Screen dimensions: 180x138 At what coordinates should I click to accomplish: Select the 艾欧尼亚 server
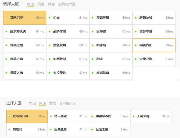[x=25, y=18]
